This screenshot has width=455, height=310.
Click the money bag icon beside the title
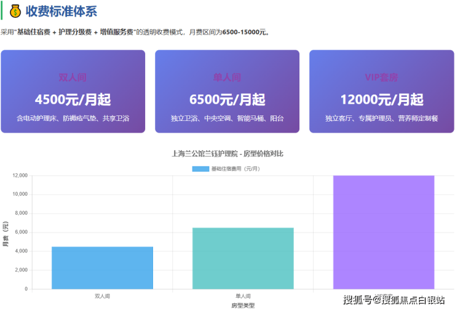pyautogui.click(x=15, y=11)
